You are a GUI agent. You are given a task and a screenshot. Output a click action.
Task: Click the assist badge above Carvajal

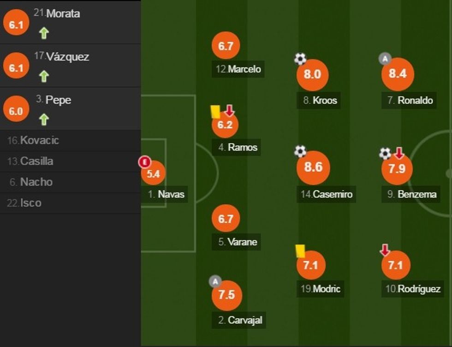click(215, 281)
